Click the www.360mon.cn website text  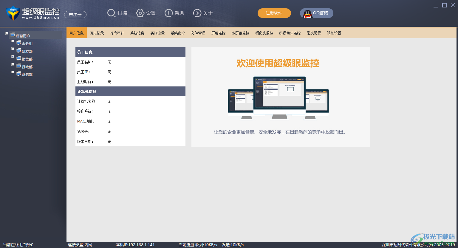click(41, 18)
